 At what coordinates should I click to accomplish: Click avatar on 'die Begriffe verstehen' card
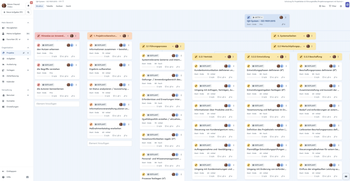pyautogui.click(x=68, y=65)
